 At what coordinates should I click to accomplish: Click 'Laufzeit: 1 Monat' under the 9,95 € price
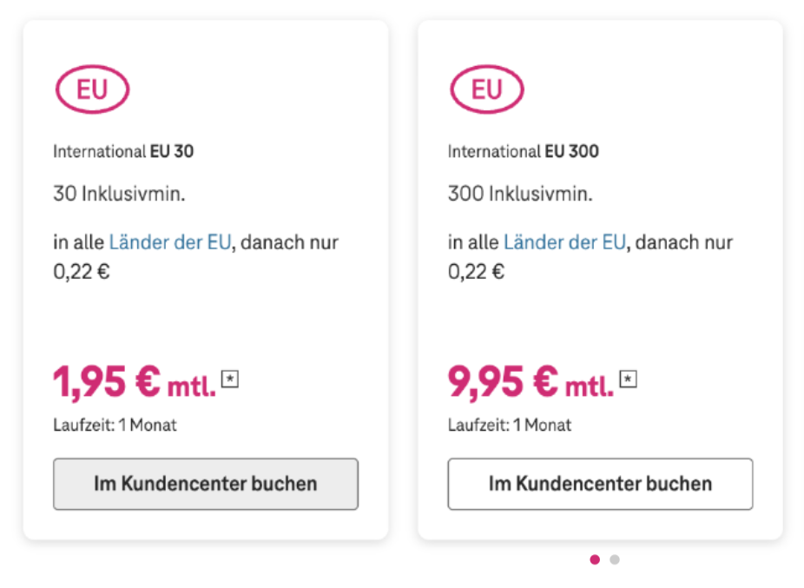coord(510,426)
